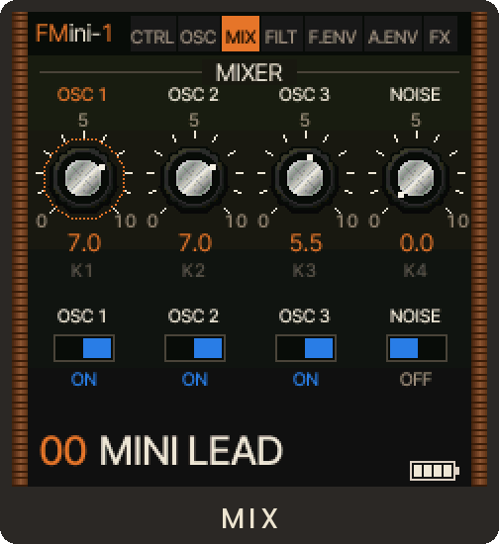Screen dimensions: 499x544
Task: Click the NOISE value 0.0
Action: pyautogui.click(x=417, y=242)
